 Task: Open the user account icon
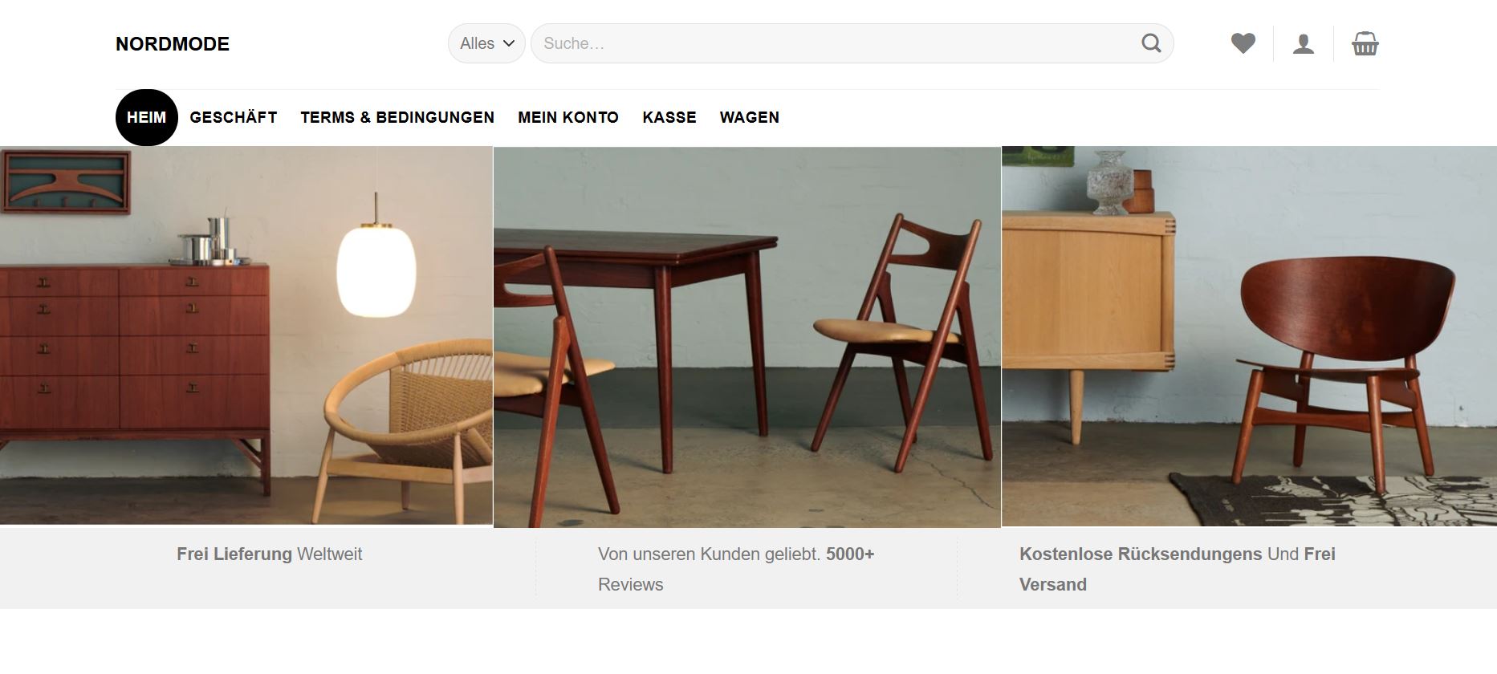[x=1304, y=43]
